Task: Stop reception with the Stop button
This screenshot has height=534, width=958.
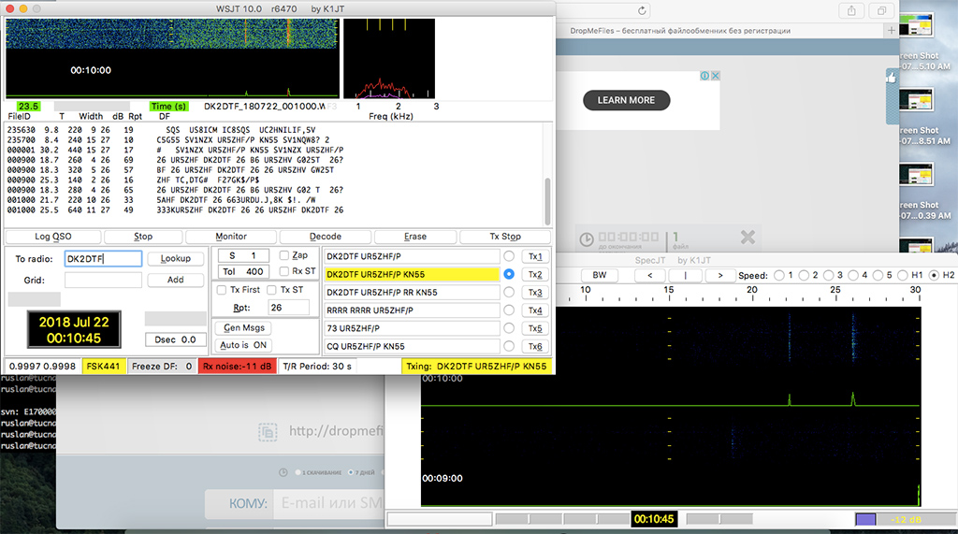Action: coord(143,237)
